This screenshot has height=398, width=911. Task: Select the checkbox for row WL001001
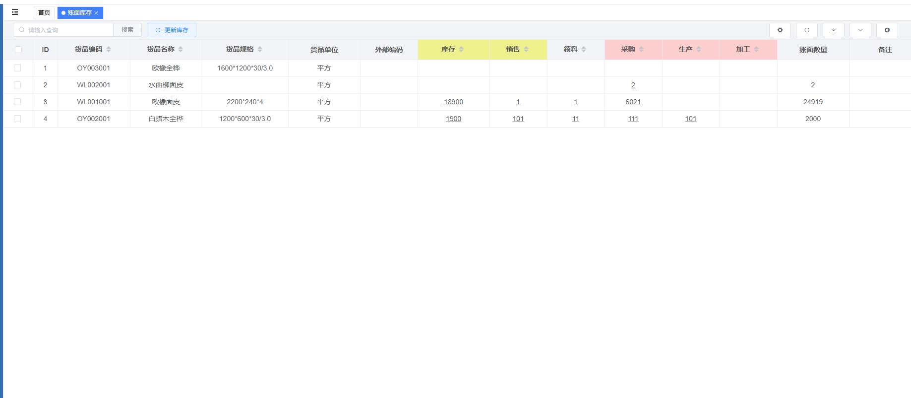(17, 102)
